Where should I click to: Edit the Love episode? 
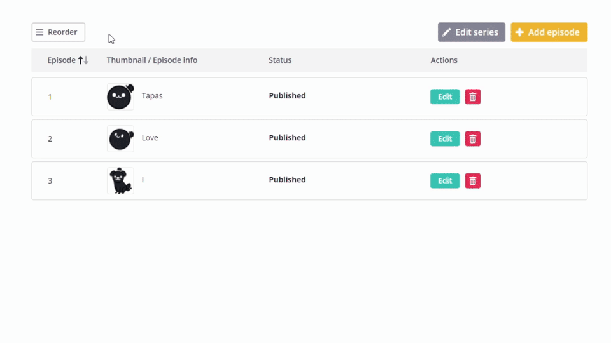coord(445,139)
